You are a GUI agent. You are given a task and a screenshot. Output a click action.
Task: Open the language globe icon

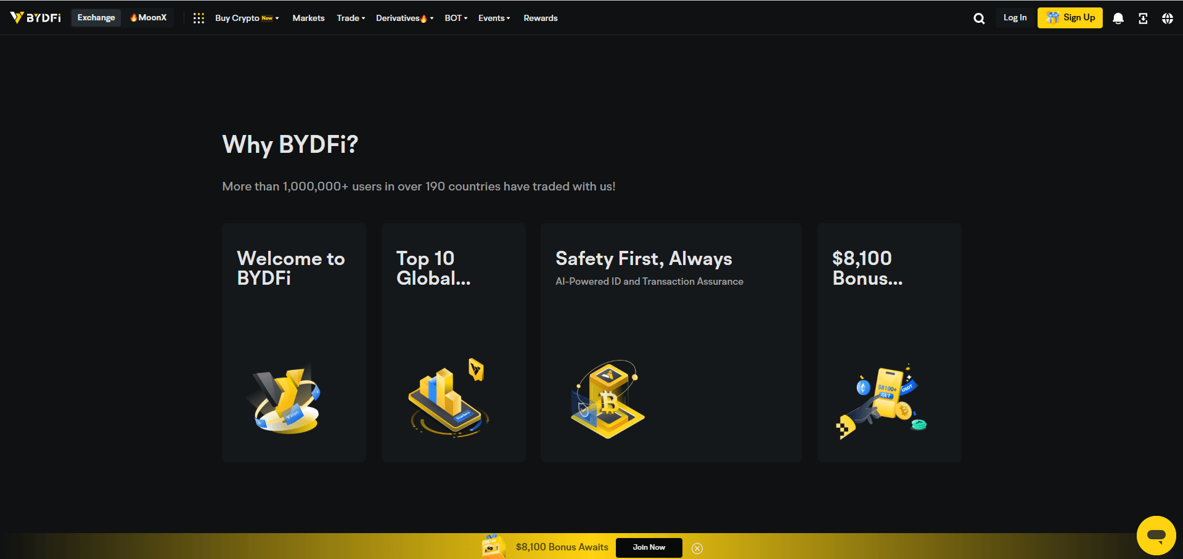pos(1167,18)
